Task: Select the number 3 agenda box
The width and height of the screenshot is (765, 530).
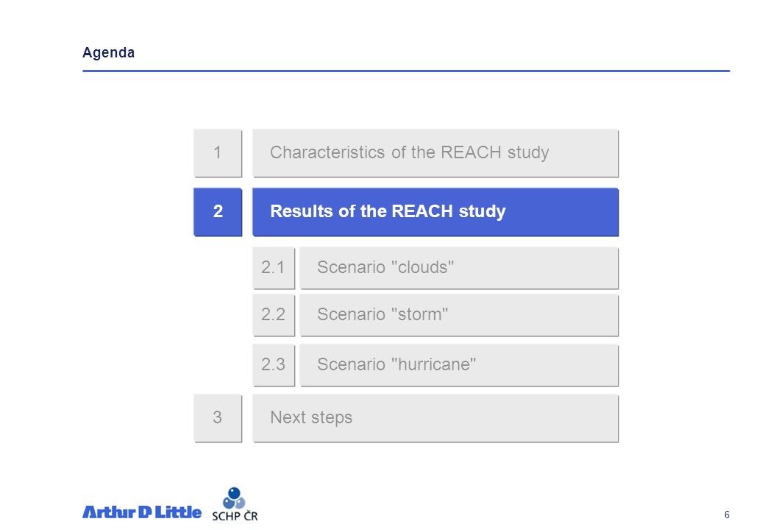Action: point(218,418)
